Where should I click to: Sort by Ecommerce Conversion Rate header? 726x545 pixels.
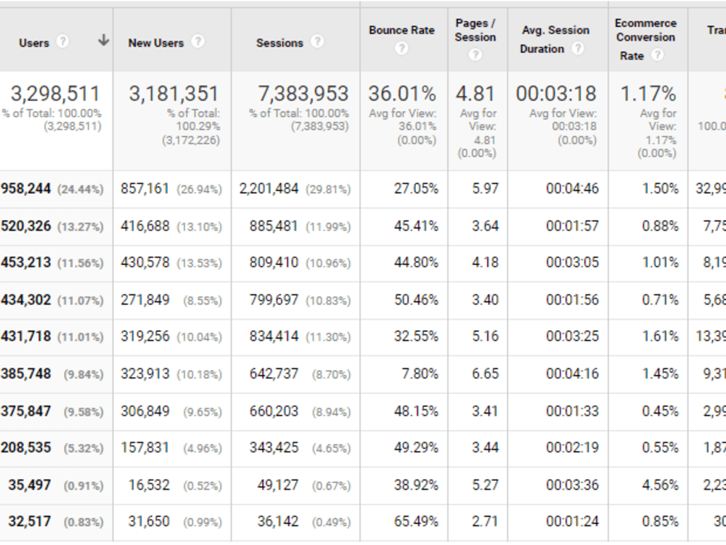(645, 39)
